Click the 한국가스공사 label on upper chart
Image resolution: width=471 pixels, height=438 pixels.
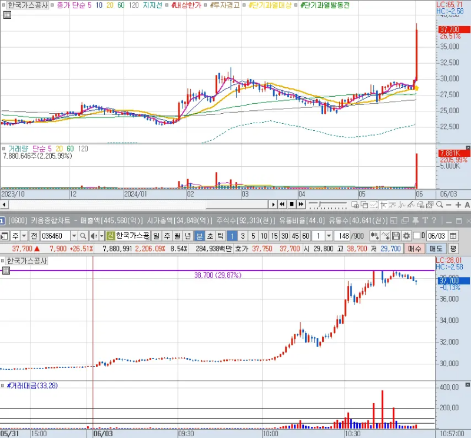tap(27, 5)
